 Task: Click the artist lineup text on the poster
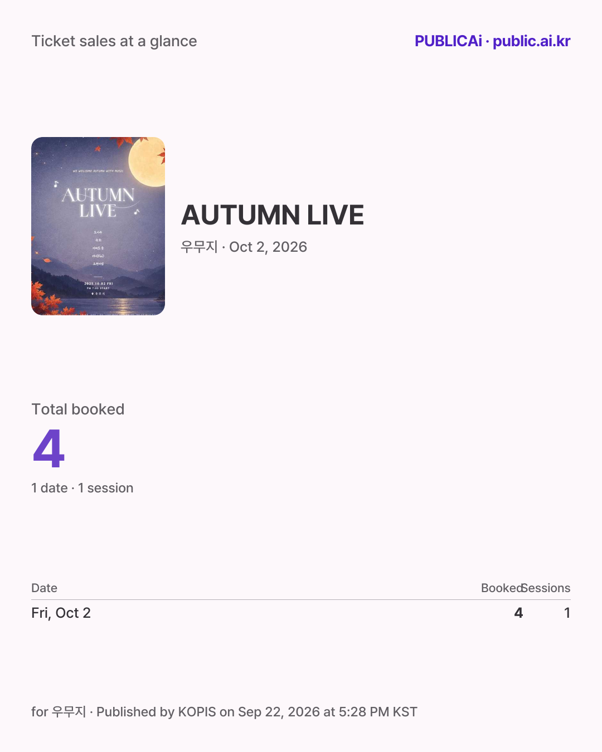click(x=98, y=248)
